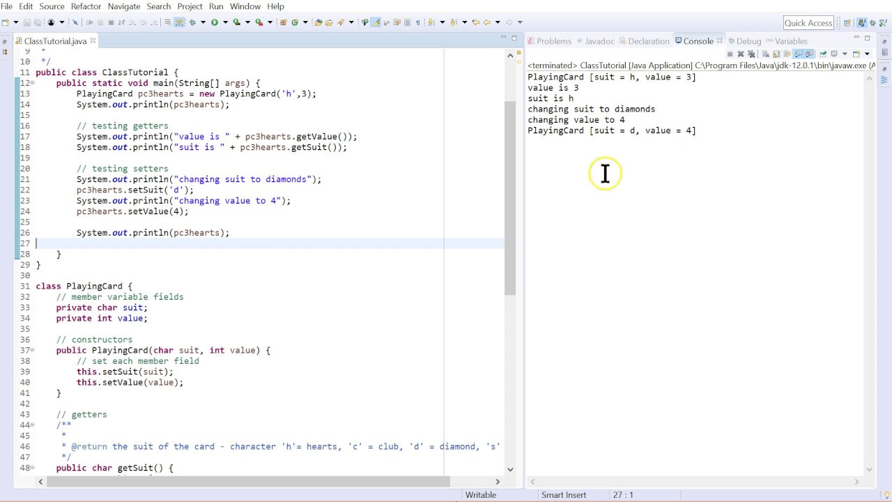892x502 pixels.
Task: Click the Save All toolbar icon
Action: click(x=38, y=22)
